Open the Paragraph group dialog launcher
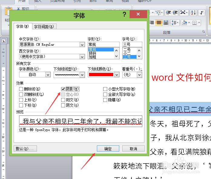 coord(203,32)
